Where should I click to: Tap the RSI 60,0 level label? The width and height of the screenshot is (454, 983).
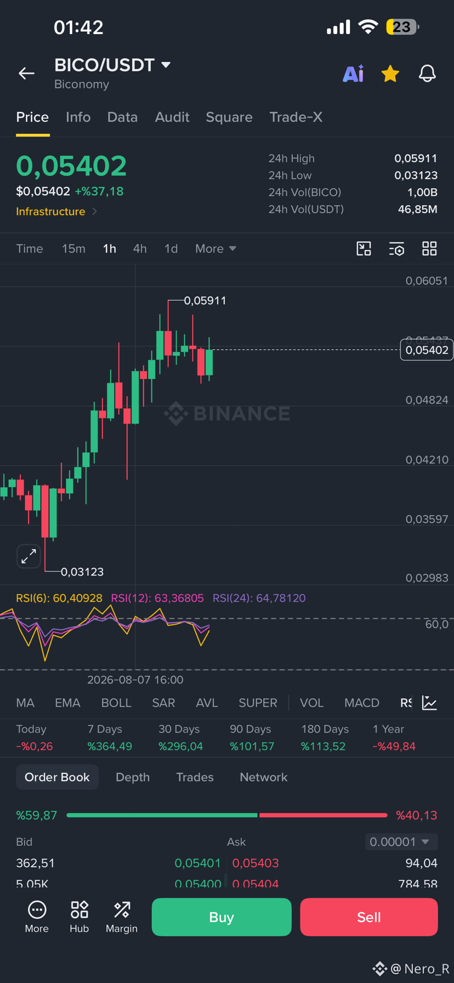pos(436,624)
